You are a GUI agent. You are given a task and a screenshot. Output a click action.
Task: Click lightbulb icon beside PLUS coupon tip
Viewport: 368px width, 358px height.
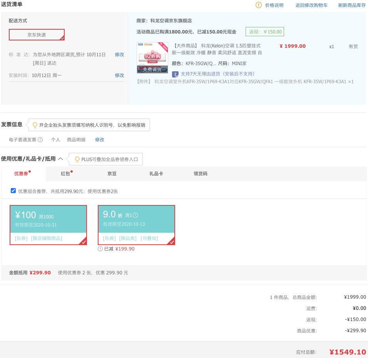tap(77, 159)
